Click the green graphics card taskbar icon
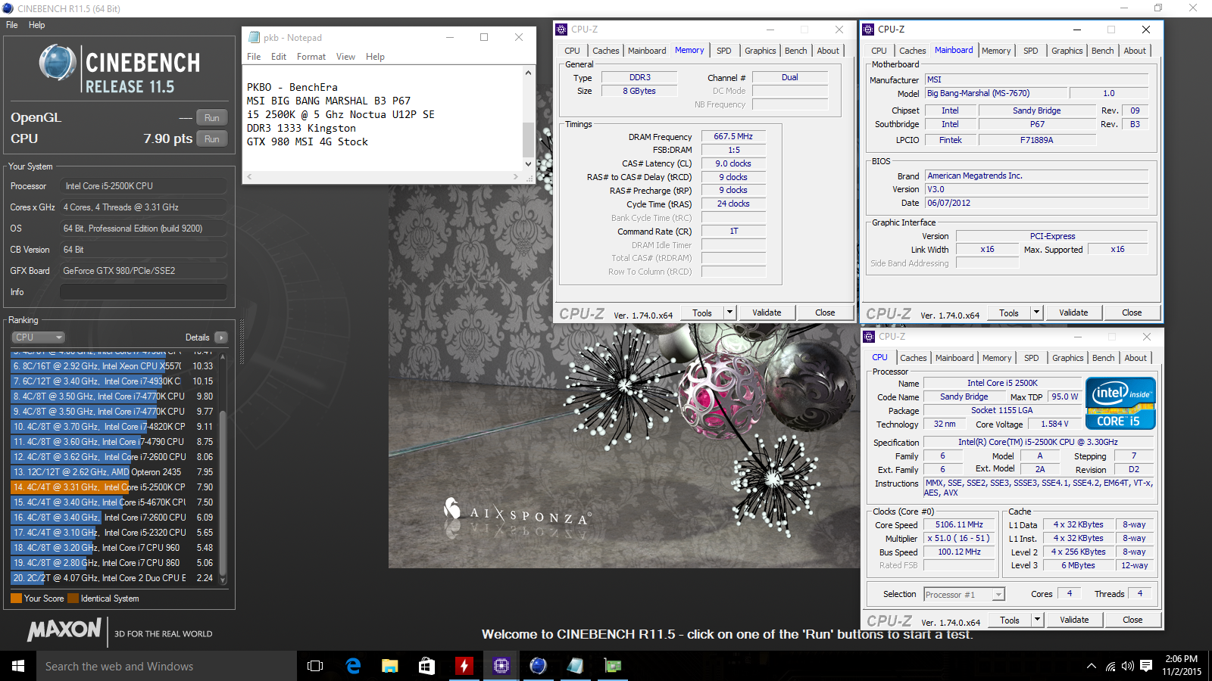The image size is (1212, 681). tap(613, 666)
